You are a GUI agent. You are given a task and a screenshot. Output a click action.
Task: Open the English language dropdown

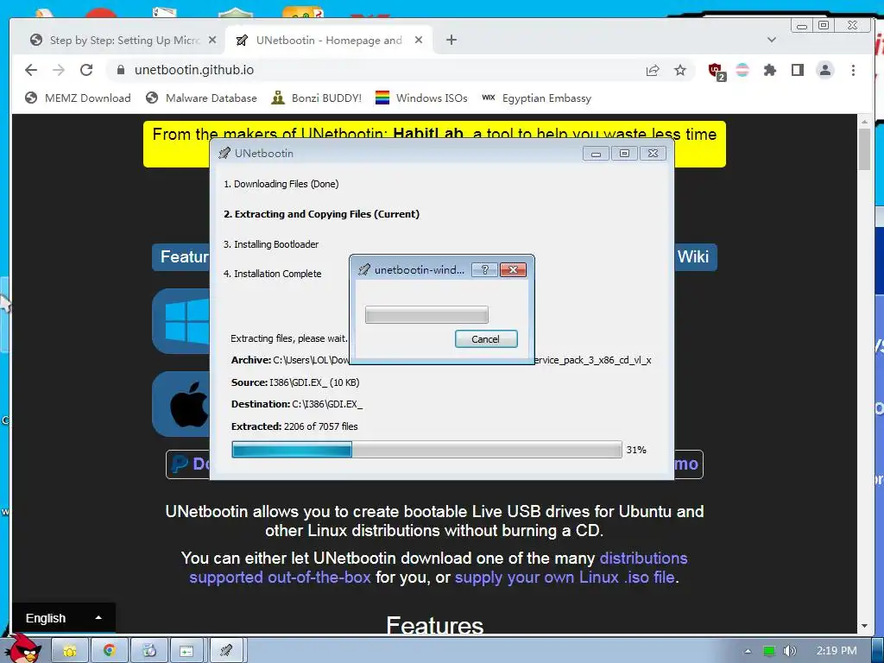pyautogui.click(x=64, y=618)
